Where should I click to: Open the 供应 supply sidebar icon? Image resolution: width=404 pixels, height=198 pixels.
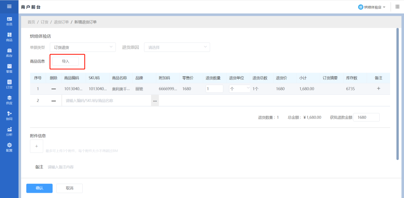[x=9, y=100]
